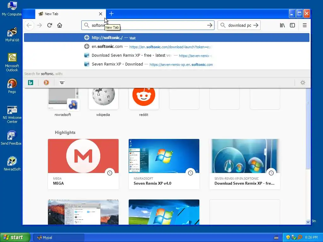Open the reddit top site tile
Viewport: 323px width, 242px height.
(144, 102)
